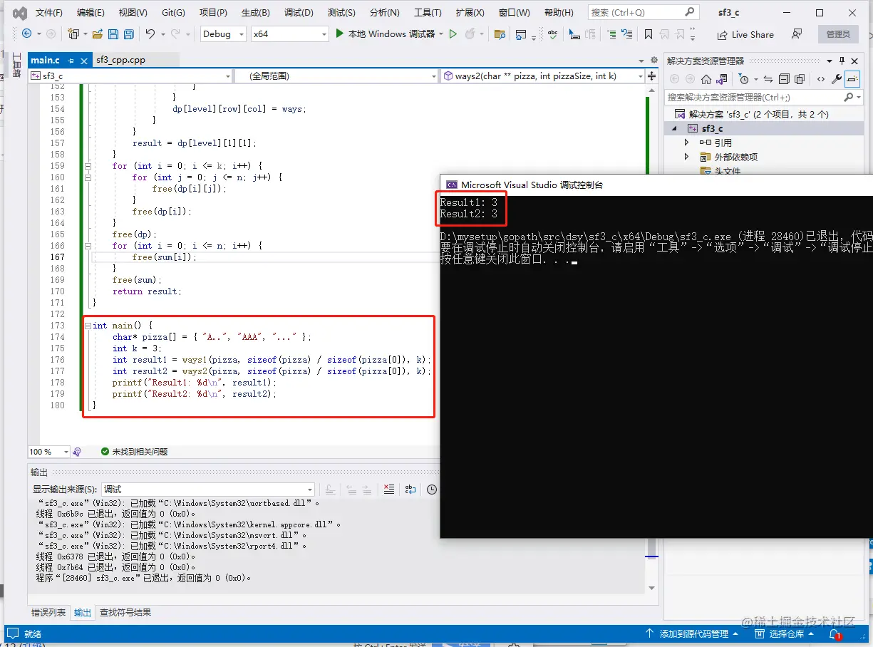The height and width of the screenshot is (647, 873).
Task: Click the Live Share button
Action: coord(745,34)
